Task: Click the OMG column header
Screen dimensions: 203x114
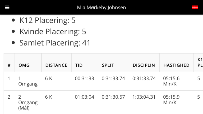Action: (24, 65)
